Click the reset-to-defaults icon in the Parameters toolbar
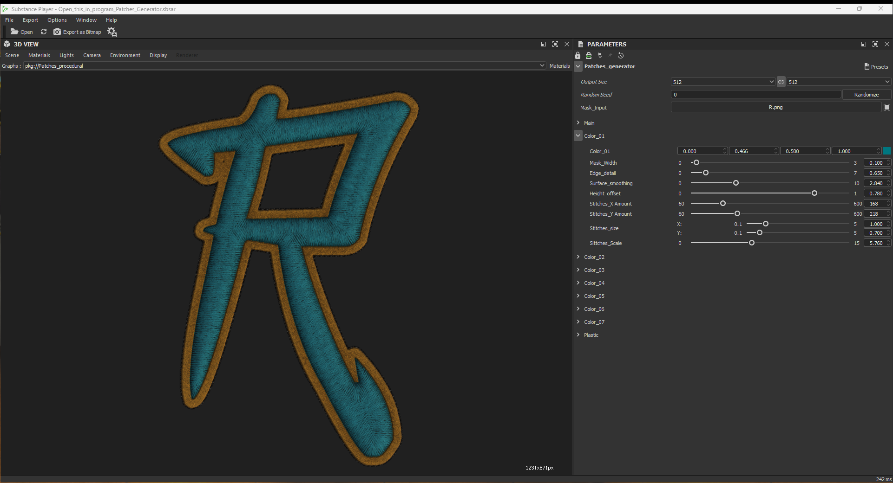The width and height of the screenshot is (893, 483). tap(621, 56)
